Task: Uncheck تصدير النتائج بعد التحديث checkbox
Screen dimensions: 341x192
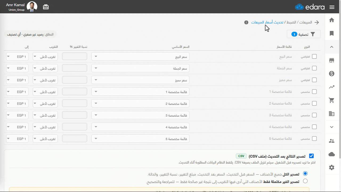Action: point(311,156)
